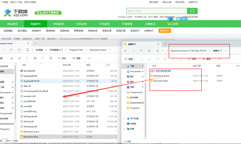The width and height of the screenshot is (241, 144).
Task: Add a new tab in the left Explorer window
Action: point(35,44)
